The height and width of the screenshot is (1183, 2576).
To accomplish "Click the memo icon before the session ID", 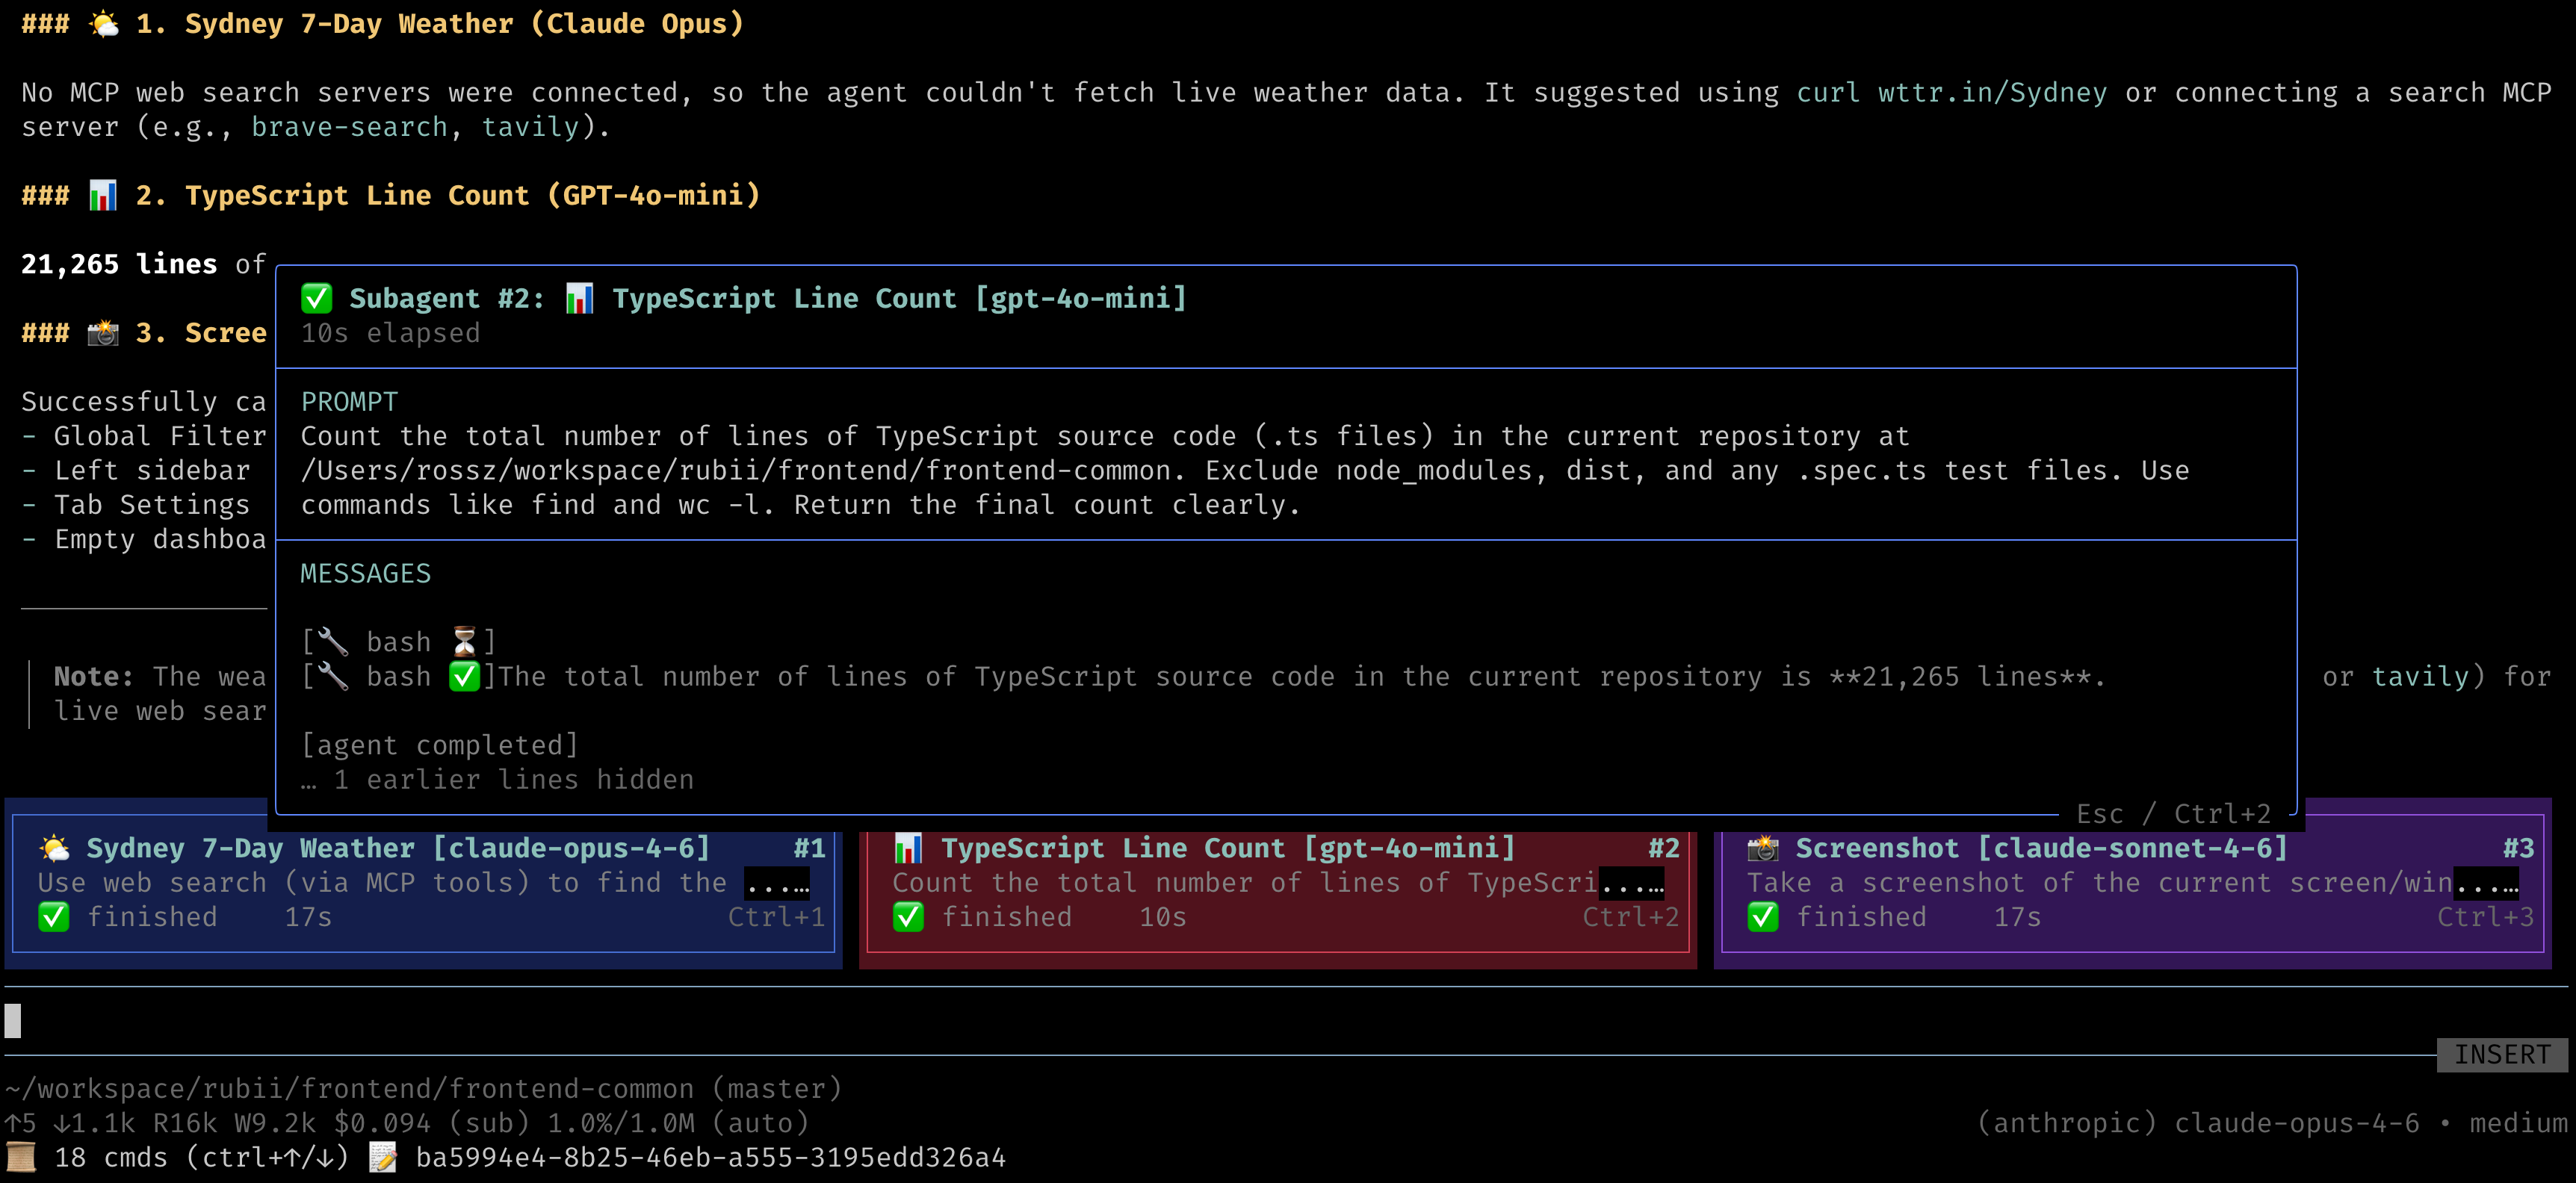I will click(x=383, y=1158).
